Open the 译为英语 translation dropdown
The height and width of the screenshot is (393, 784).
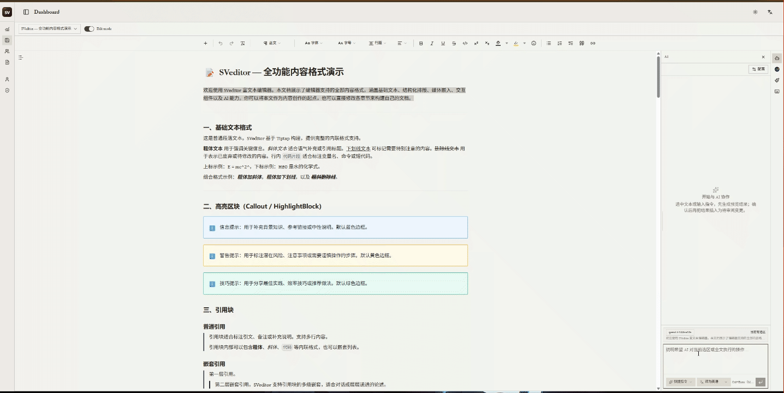(714, 382)
